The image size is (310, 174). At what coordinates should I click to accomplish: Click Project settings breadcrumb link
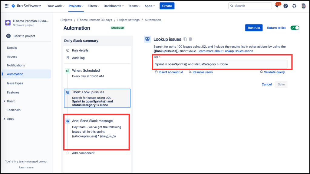click(x=128, y=20)
